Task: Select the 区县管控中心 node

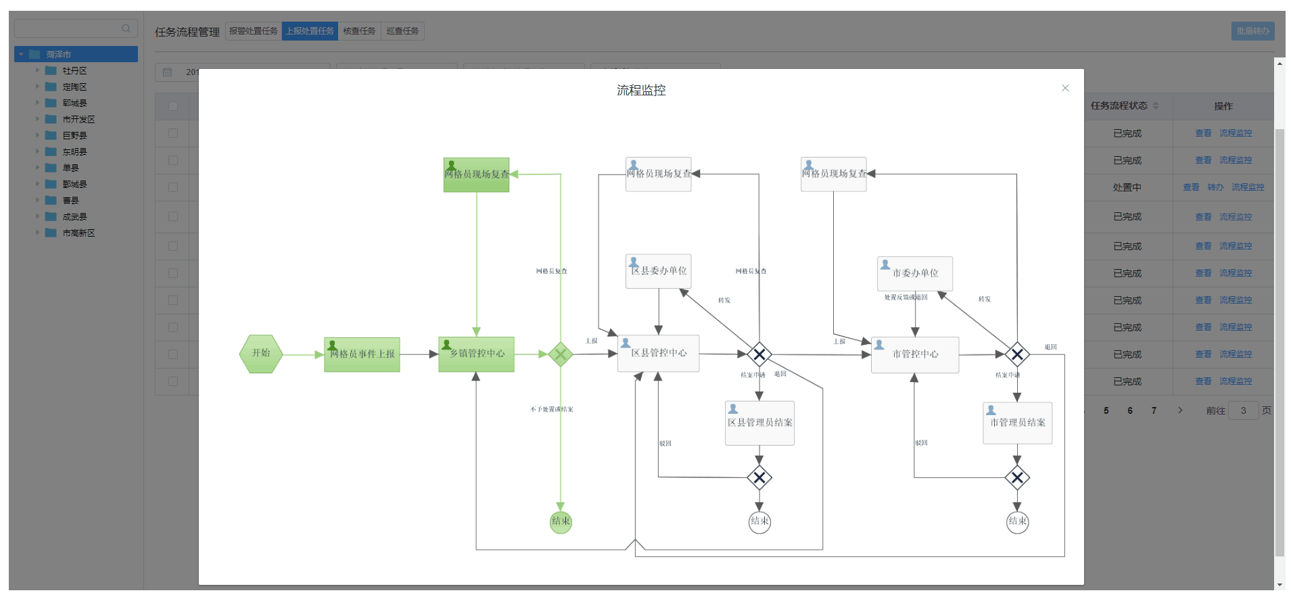Action: point(658,353)
